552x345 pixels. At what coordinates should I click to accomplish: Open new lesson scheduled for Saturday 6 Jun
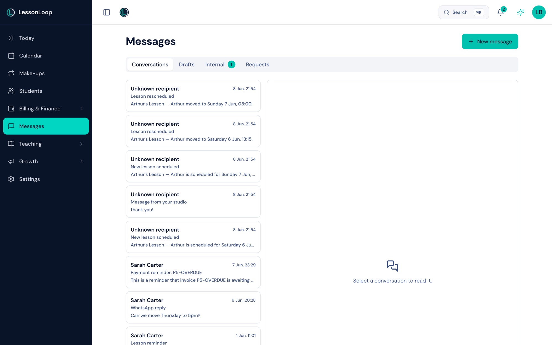click(193, 237)
